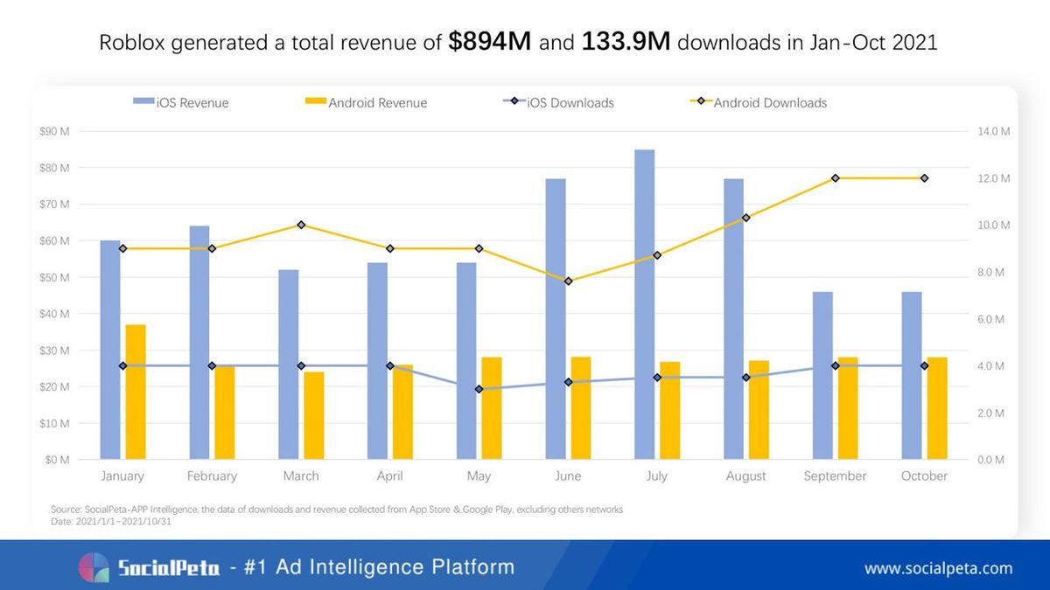
Task: Select the June label on the x-axis
Action: click(x=567, y=476)
